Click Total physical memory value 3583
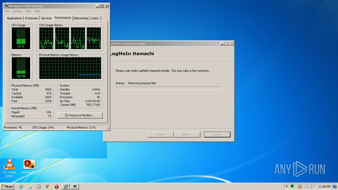 (x=48, y=89)
